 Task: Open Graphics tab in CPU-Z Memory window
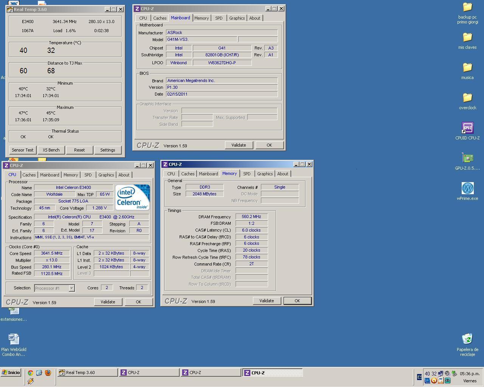point(265,174)
